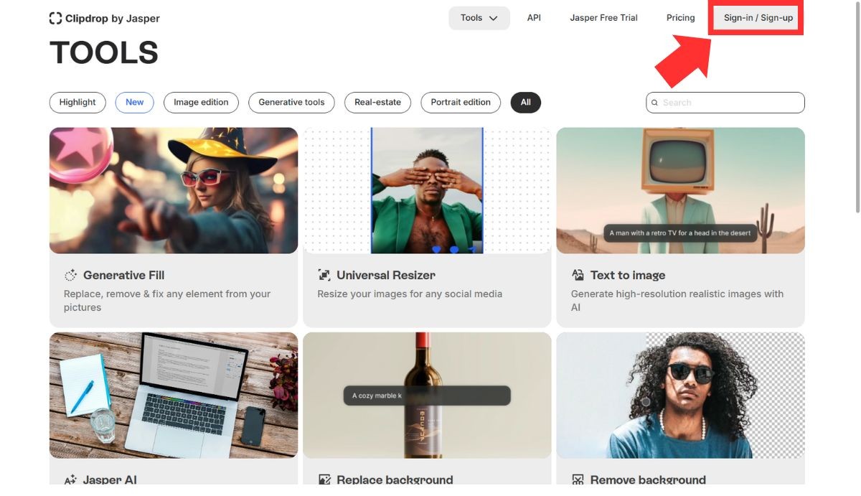This screenshot has width=861, height=496.
Task: Open the API page
Action: 534,18
